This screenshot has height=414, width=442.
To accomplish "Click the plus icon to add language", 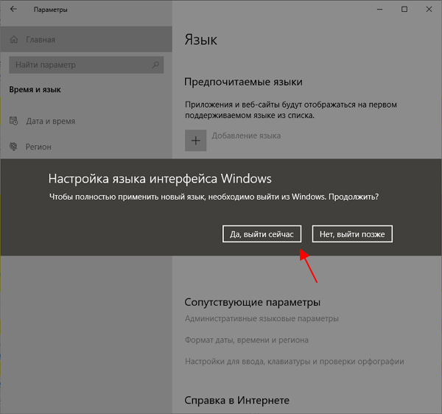I will click(x=196, y=141).
